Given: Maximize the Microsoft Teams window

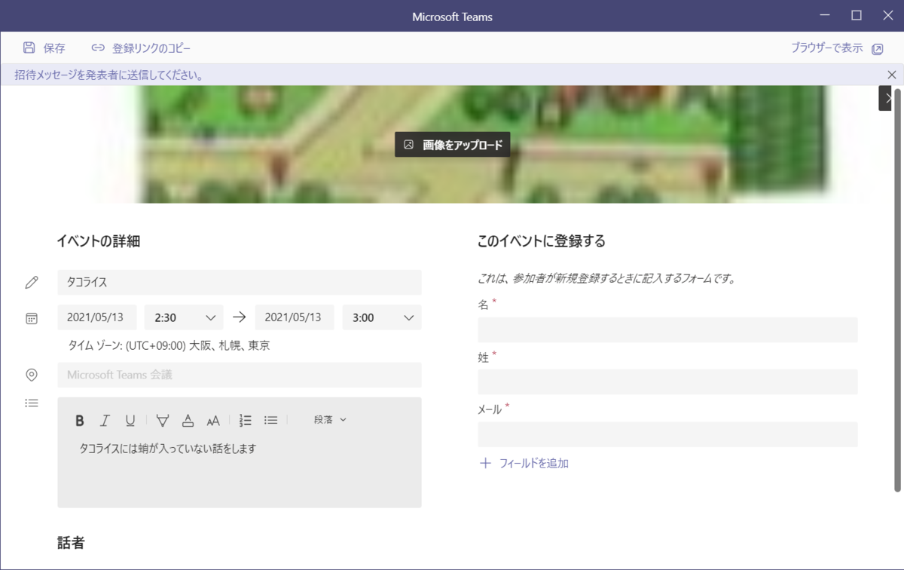Looking at the screenshot, I should tap(857, 15).
